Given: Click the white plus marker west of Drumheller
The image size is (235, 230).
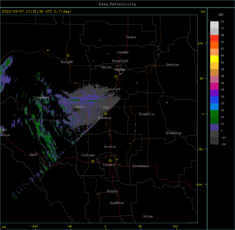Looking at the screenshot, I should coord(167,102).
